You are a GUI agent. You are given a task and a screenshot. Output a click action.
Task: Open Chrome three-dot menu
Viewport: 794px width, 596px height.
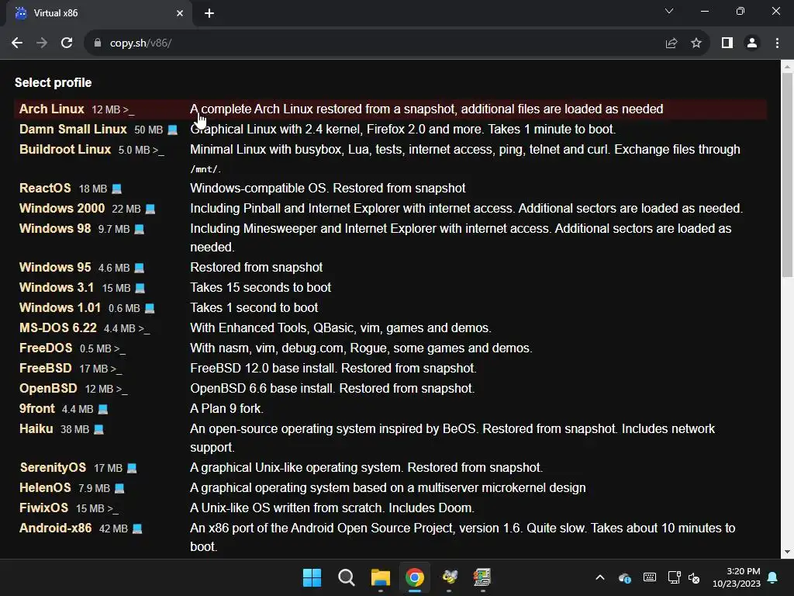coord(777,43)
